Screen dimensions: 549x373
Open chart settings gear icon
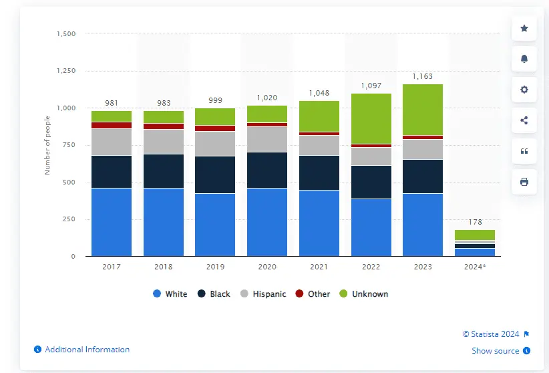pyautogui.click(x=524, y=90)
